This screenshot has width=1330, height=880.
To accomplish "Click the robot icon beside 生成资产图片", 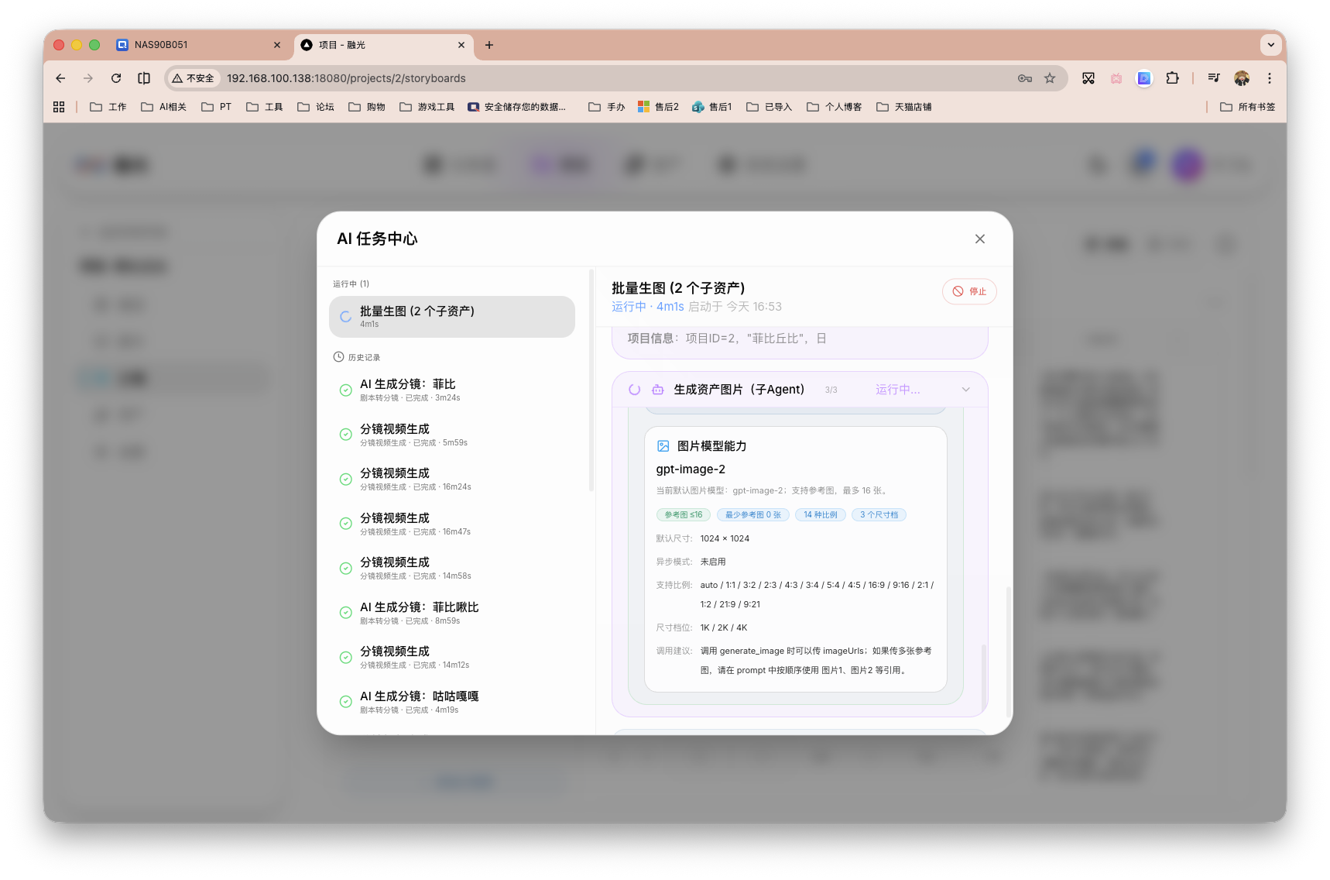I will point(657,390).
